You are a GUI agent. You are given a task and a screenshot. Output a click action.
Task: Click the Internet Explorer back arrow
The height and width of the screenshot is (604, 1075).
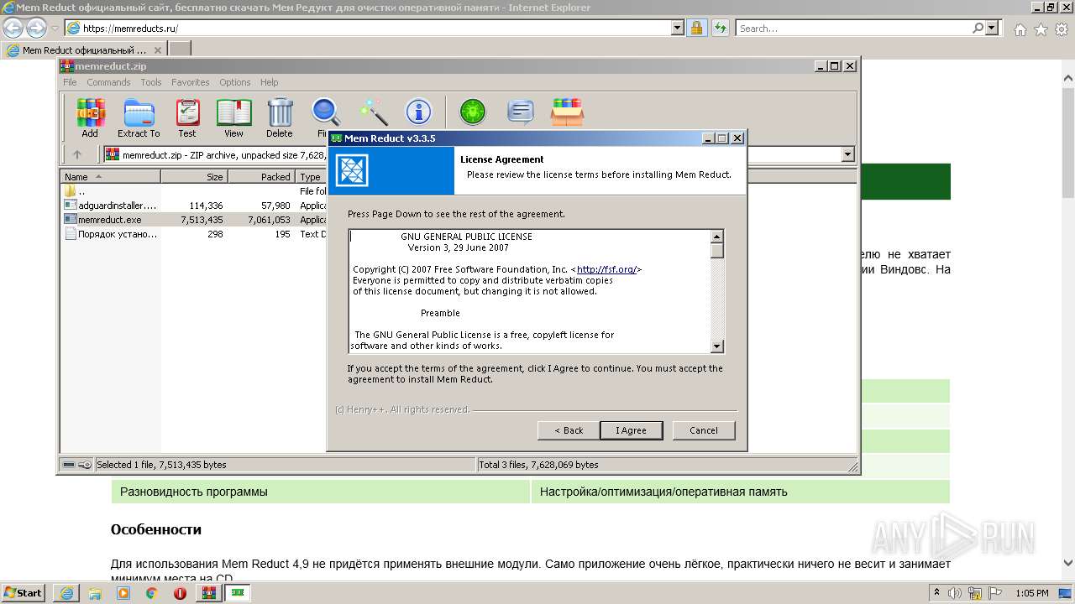(13, 28)
